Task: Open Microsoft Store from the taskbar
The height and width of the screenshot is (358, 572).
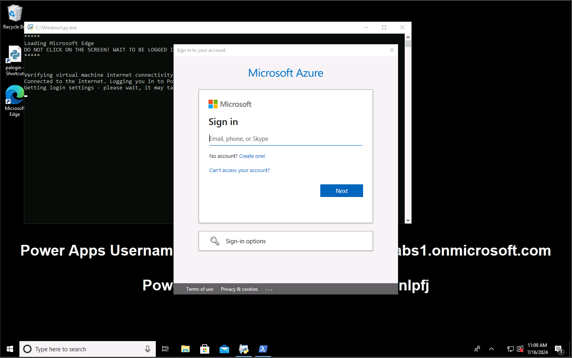Action: coord(205,349)
